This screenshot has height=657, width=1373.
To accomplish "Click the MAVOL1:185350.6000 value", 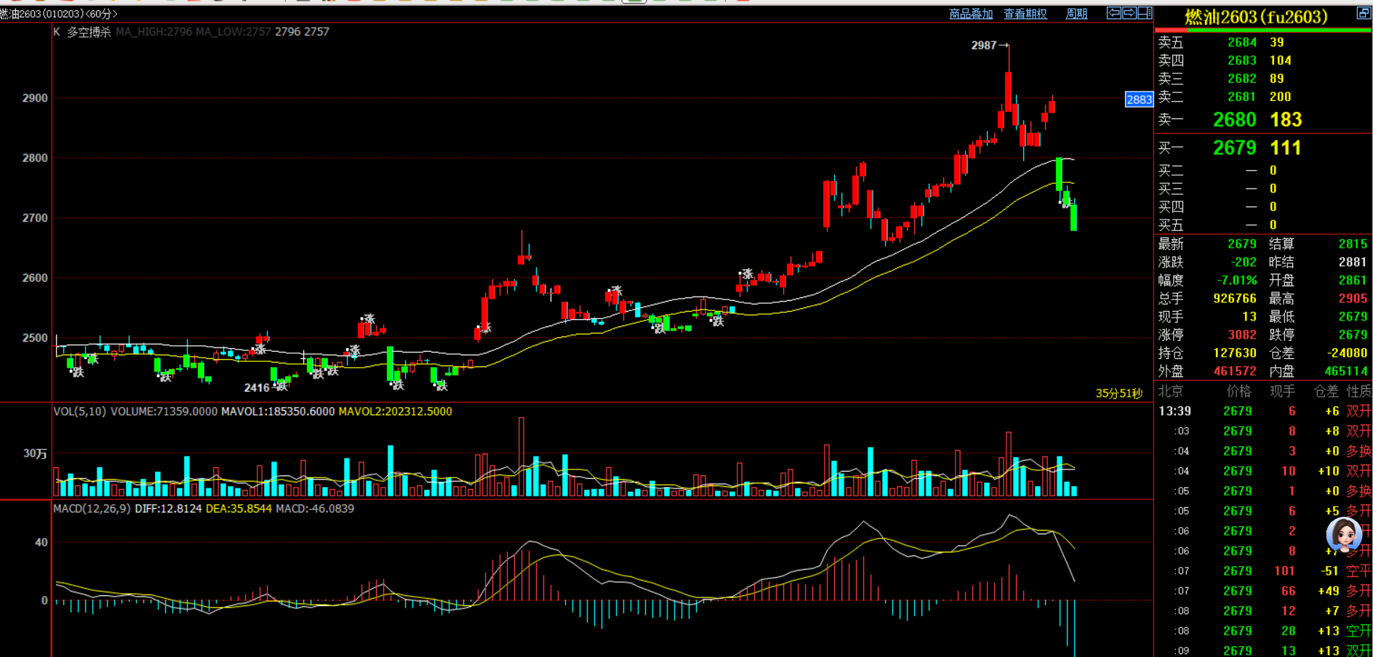I will click(278, 411).
